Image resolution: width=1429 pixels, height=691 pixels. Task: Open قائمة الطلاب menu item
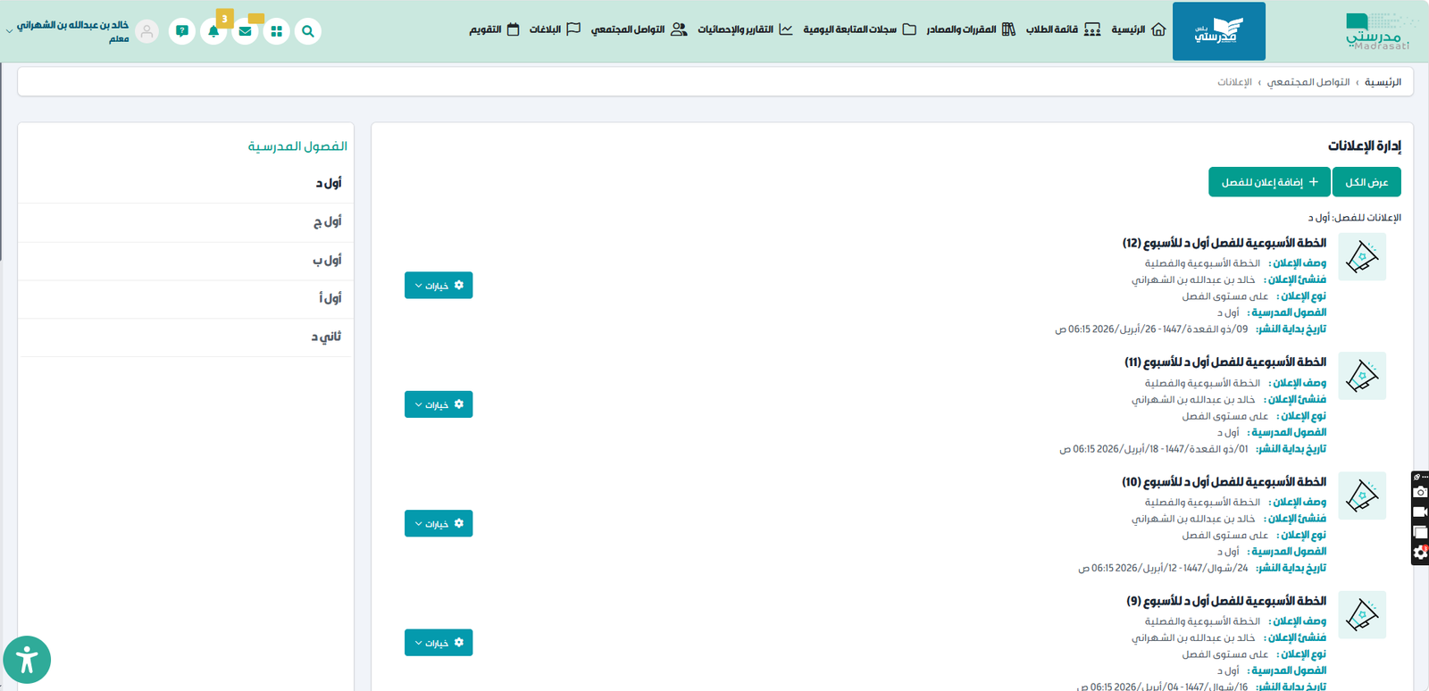click(x=1063, y=29)
